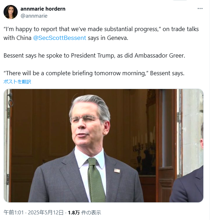The width and height of the screenshot is (210, 220).
Task: Open the @SecScottBessent mention
Action: click(59, 38)
